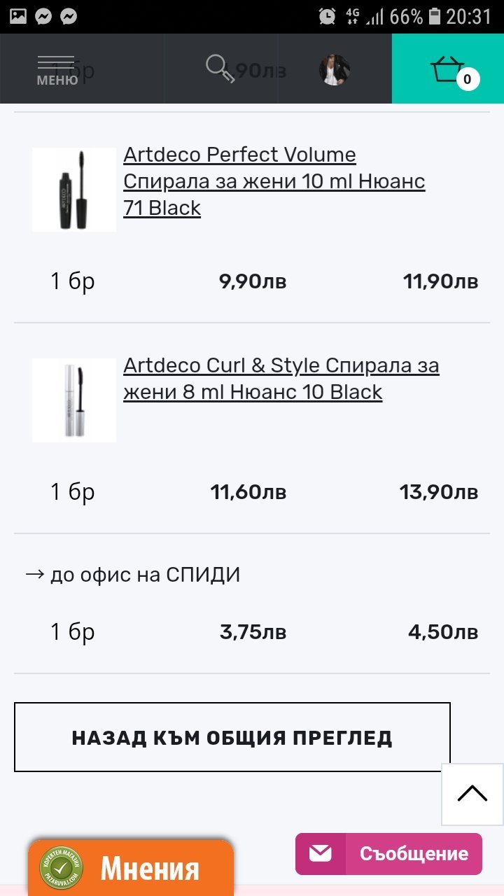Tap the Curl & Style silver mascara thumbnail

tap(74, 400)
